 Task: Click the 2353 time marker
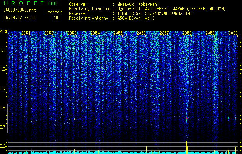pos(72,33)
